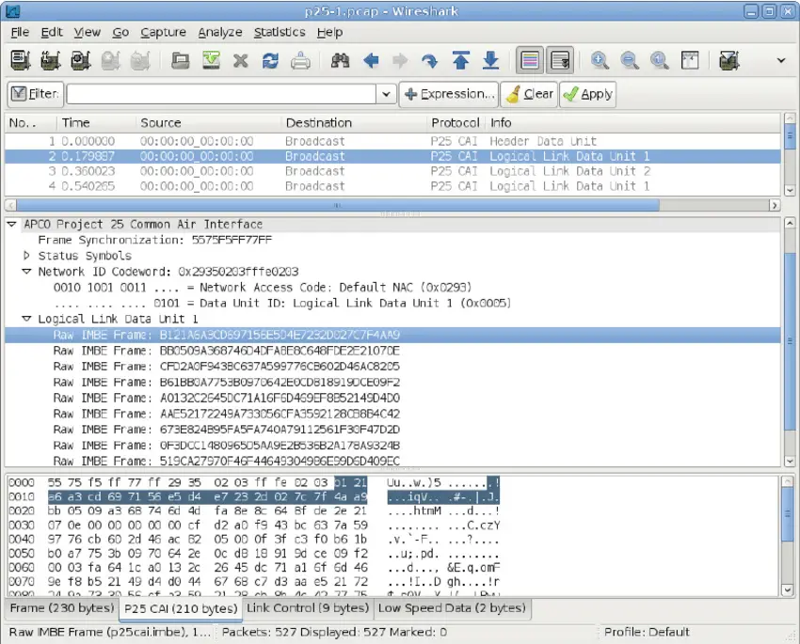Toggle auto scroll in live capture
This screenshot has width=800, height=644.
tap(560, 60)
